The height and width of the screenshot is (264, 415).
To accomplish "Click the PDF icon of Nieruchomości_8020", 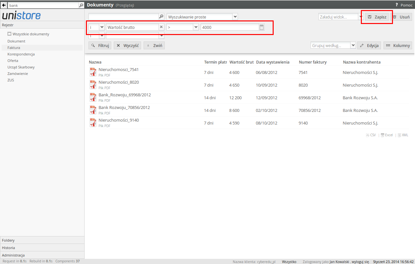I will point(93,85).
